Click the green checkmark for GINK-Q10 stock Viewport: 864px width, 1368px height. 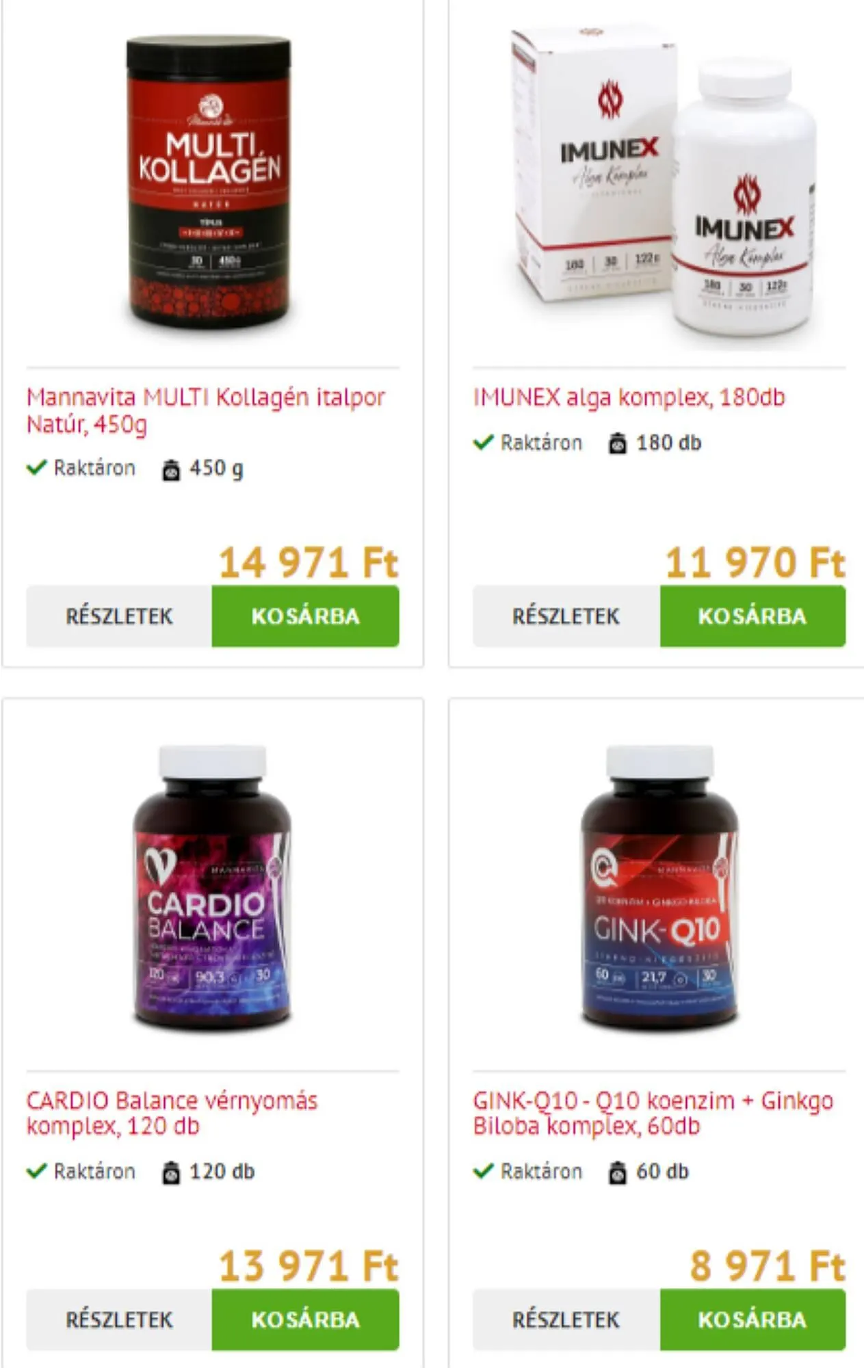pos(483,1171)
